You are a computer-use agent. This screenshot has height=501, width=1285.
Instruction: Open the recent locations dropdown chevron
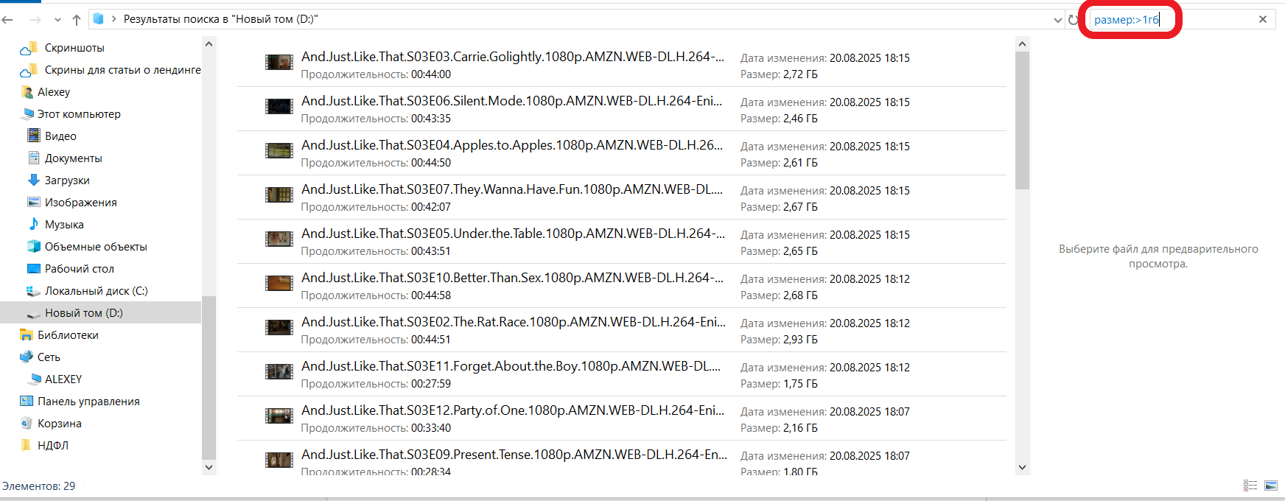[x=58, y=20]
